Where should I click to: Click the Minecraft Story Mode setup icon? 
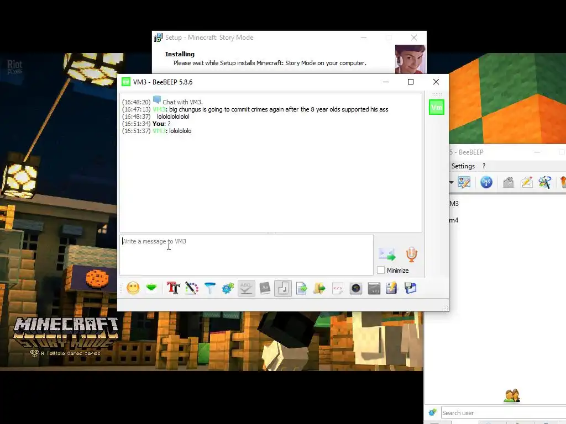click(x=158, y=38)
